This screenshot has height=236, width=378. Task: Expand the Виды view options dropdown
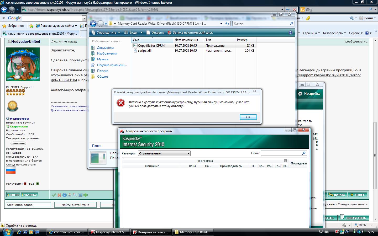[x=141, y=33]
